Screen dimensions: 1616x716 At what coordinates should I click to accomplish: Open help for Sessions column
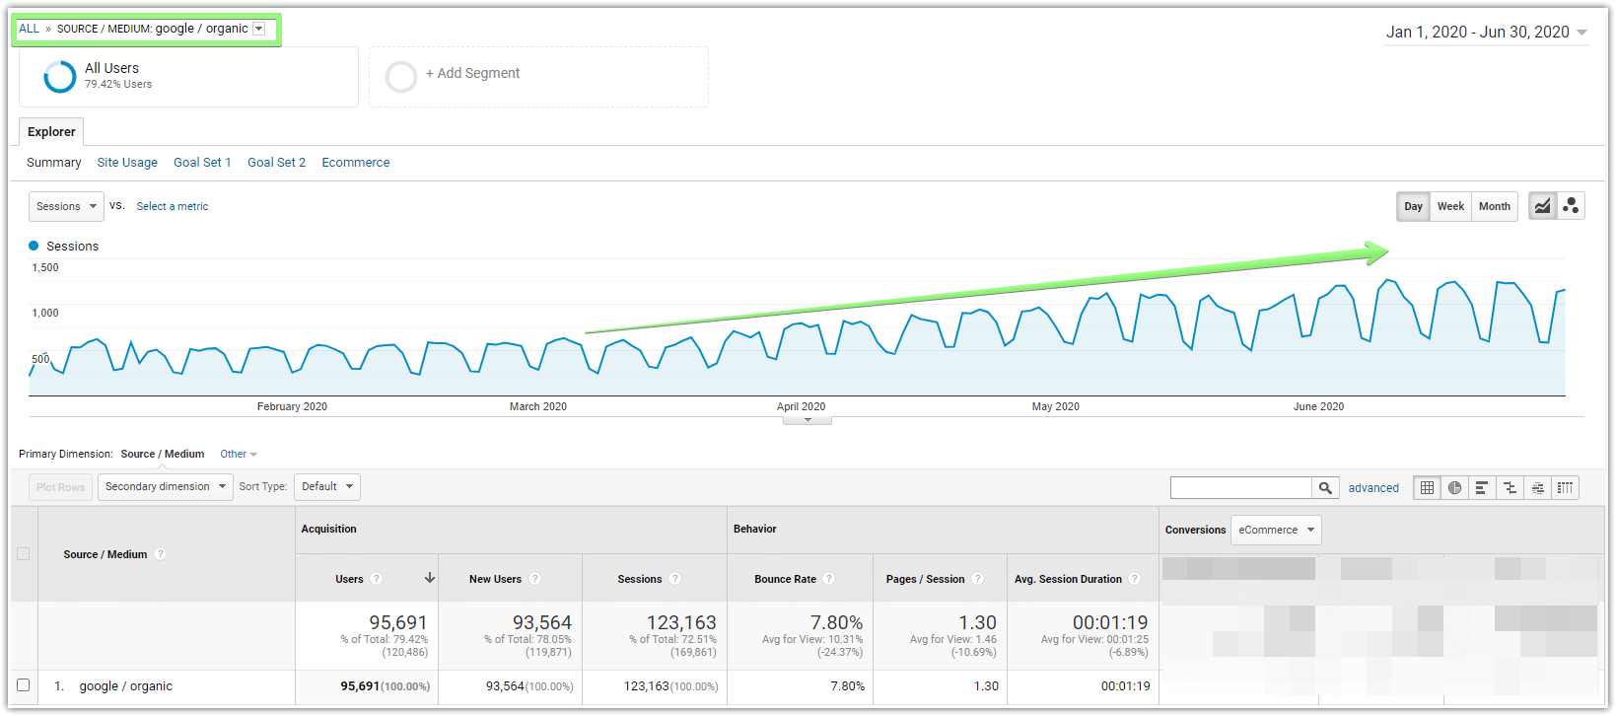(674, 579)
